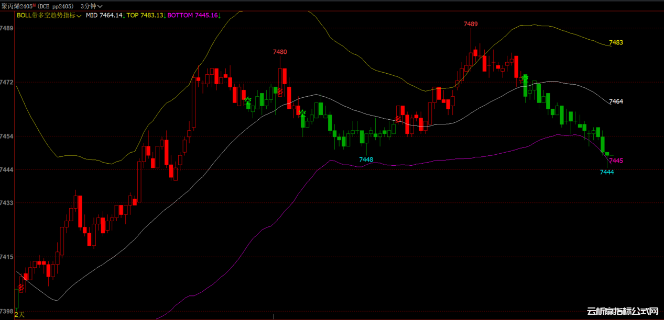Click the MID 7464.14 readout
Viewport: 664px width, 320px height.
[105, 15]
